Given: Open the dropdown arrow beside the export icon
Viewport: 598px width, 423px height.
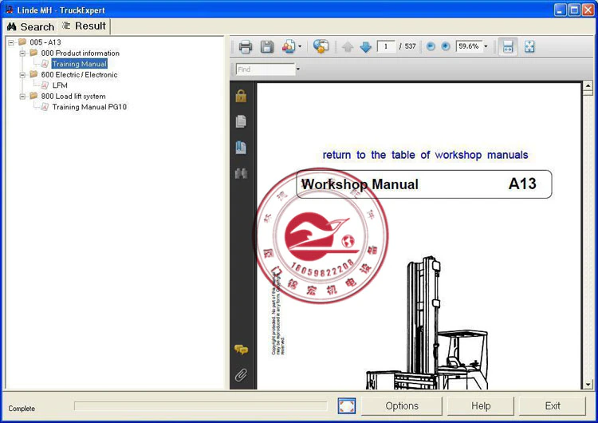Looking at the screenshot, I should 300,46.
